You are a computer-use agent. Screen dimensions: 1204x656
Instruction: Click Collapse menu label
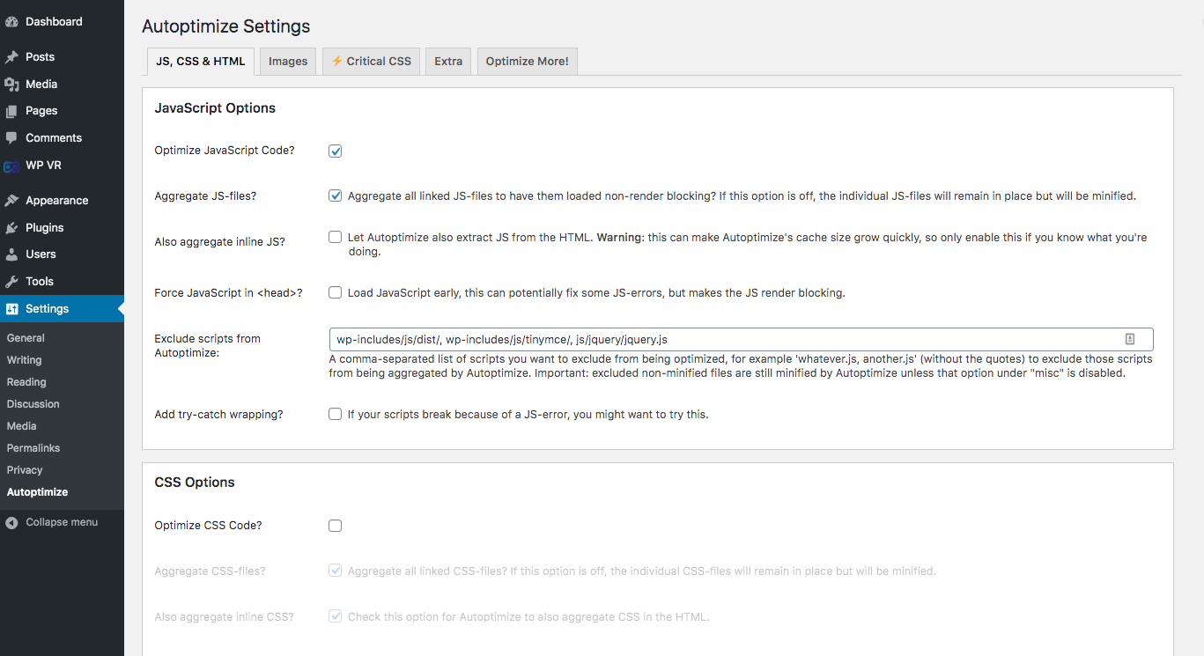coord(62,522)
